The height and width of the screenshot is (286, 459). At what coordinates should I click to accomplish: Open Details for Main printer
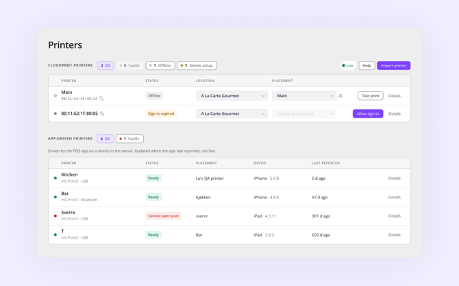[395, 96]
